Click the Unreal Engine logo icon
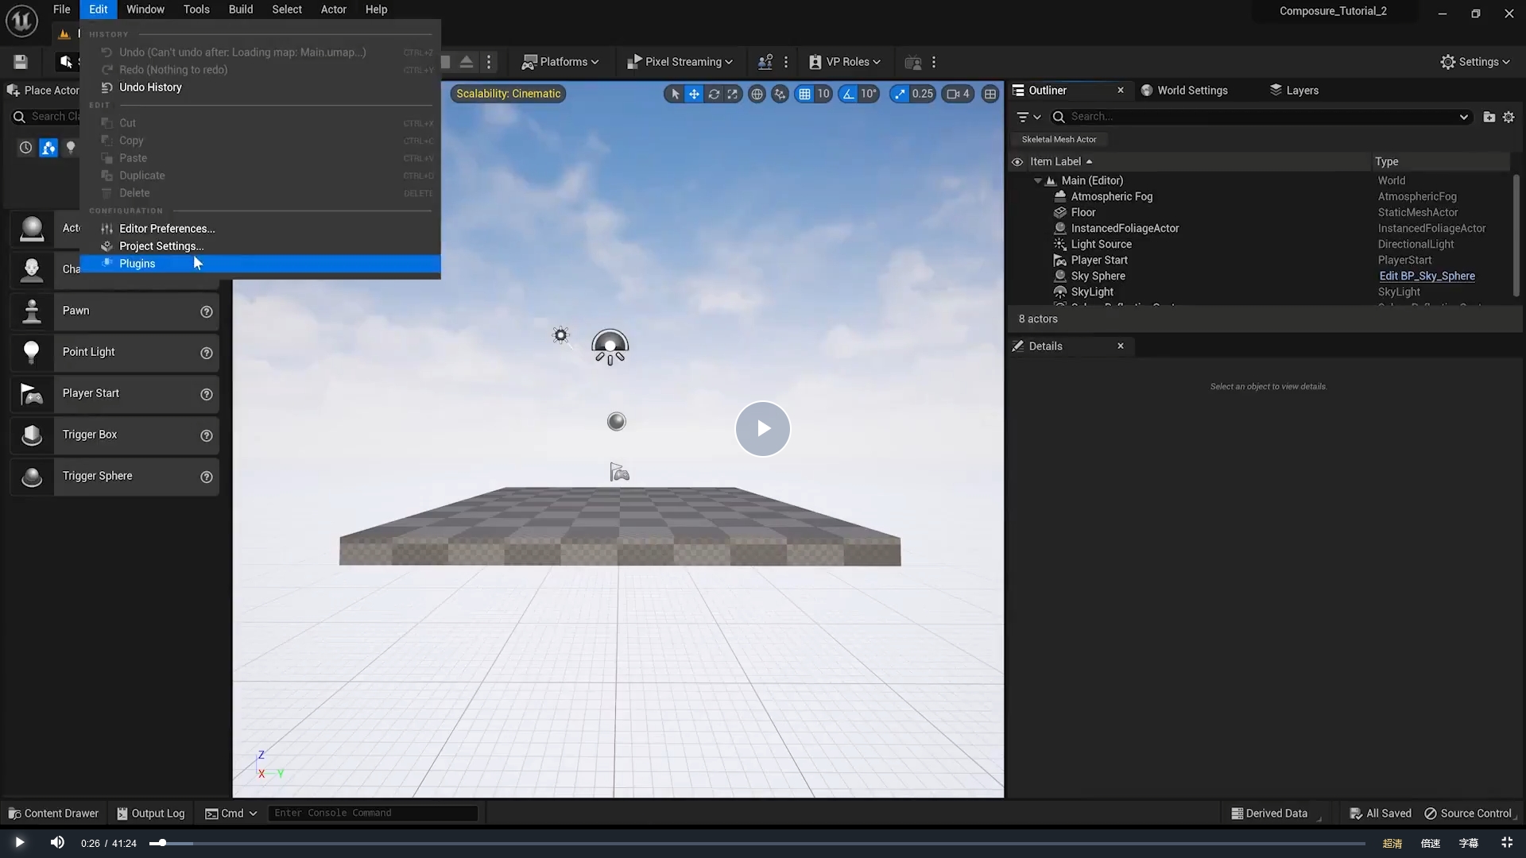 click(21, 21)
